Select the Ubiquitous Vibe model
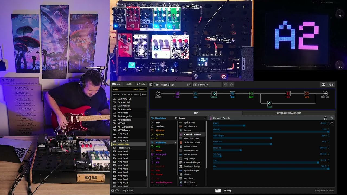The width and height of the screenshot is (347, 195). click(x=192, y=150)
